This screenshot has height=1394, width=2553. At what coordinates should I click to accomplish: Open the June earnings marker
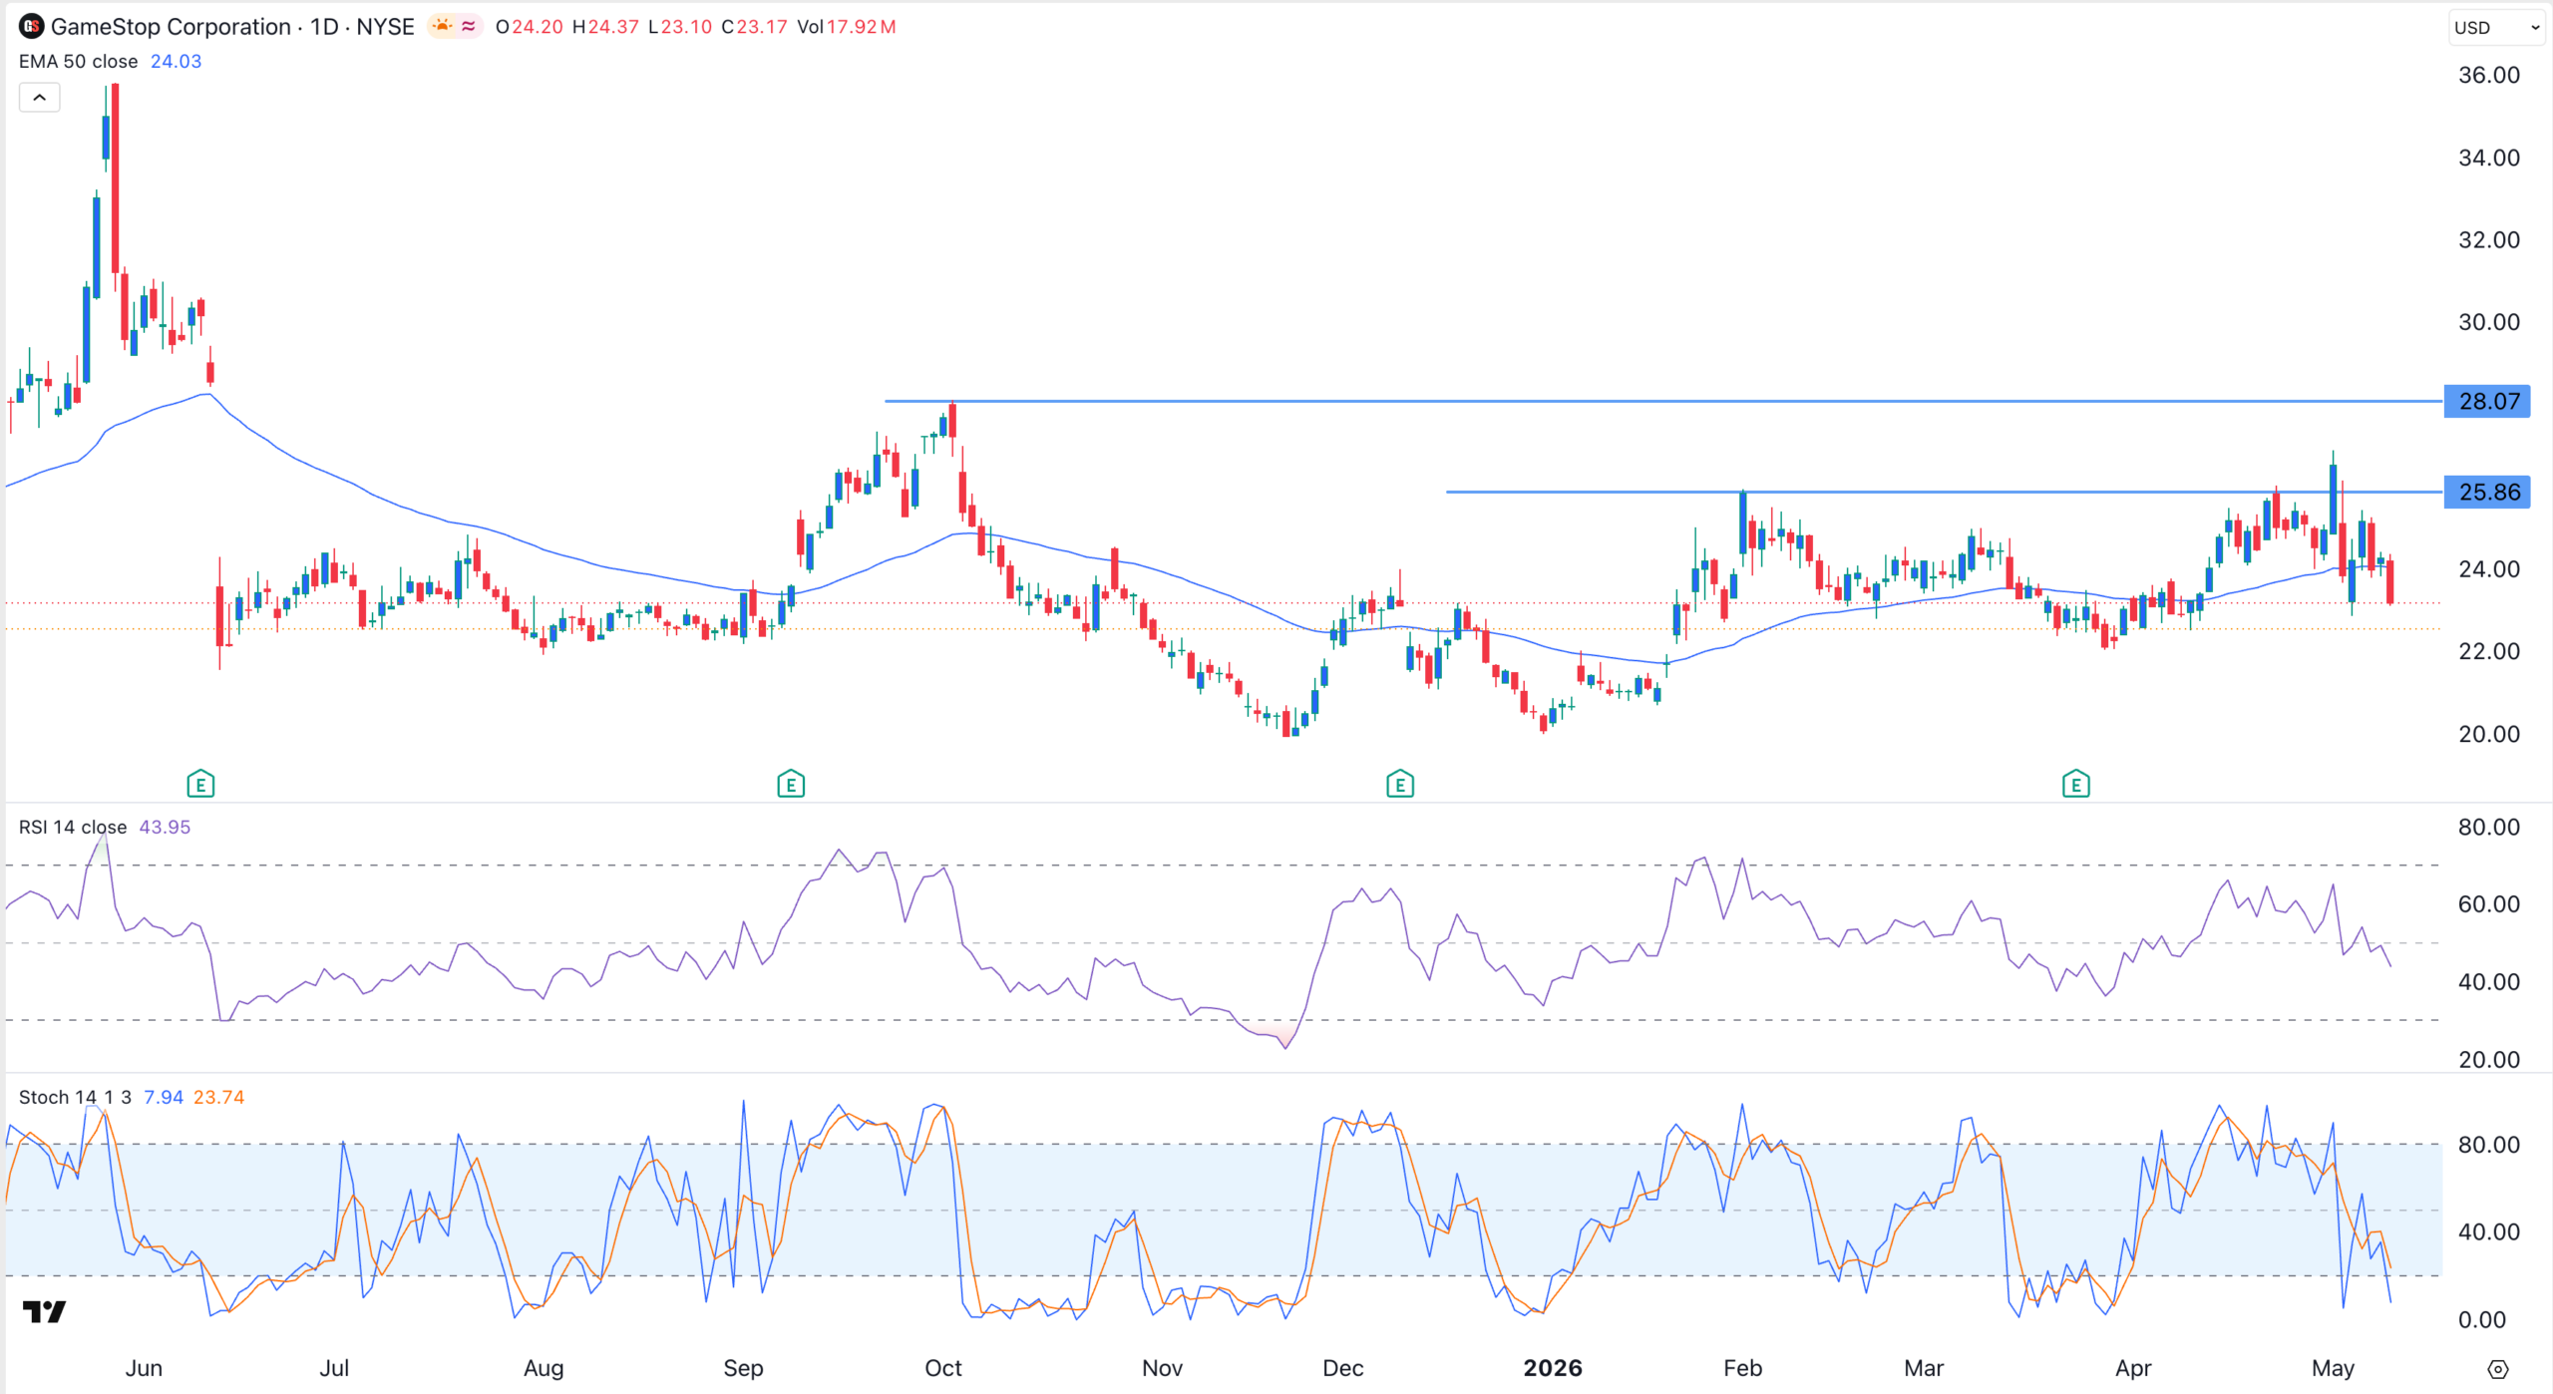(x=200, y=785)
